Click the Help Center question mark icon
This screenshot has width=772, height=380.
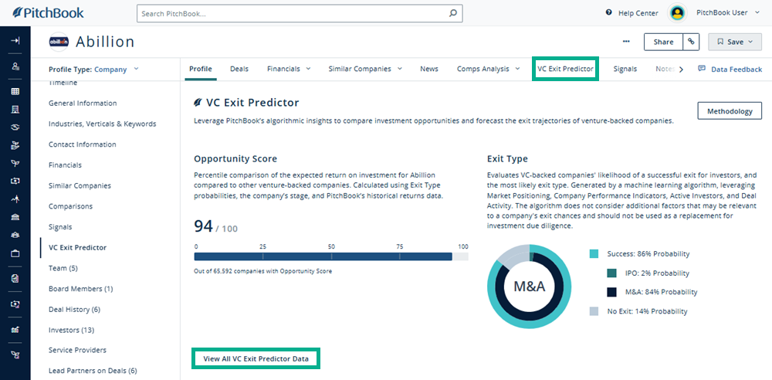pyautogui.click(x=609, y=13)
